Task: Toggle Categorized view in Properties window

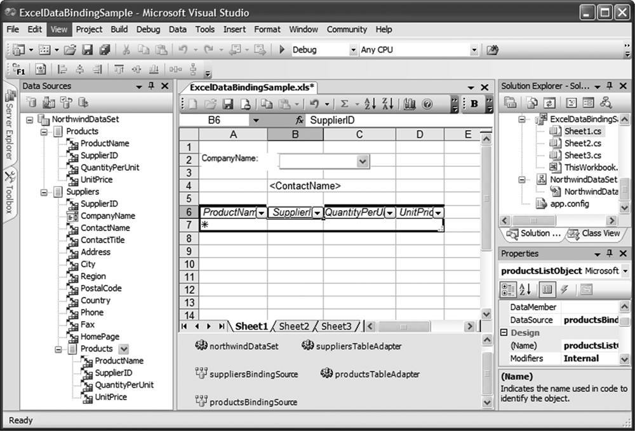Action: coord(509,289)
